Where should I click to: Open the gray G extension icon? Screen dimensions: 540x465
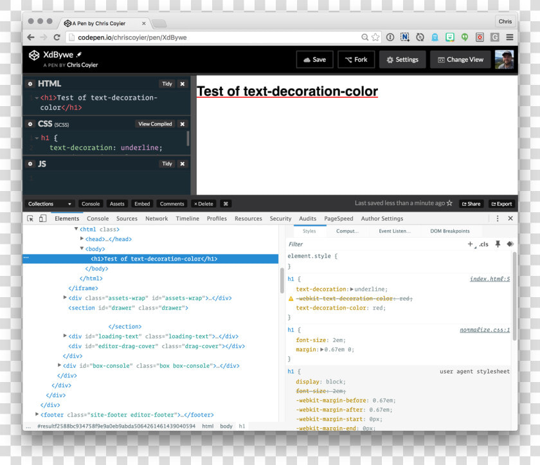pos(495,37)
